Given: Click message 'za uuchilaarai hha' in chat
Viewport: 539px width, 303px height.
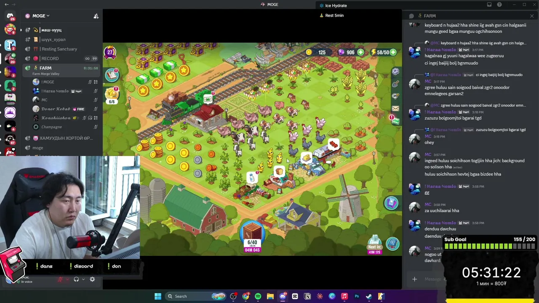Looking at the screenshot, I should point(442,211).
